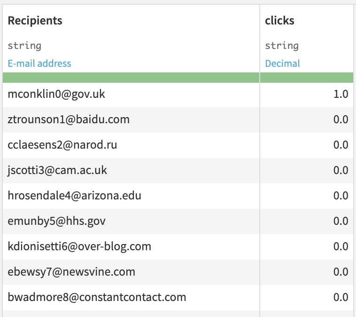356x317 pixels.
Task: Click the Recipients column header
Action: [35, 21]
